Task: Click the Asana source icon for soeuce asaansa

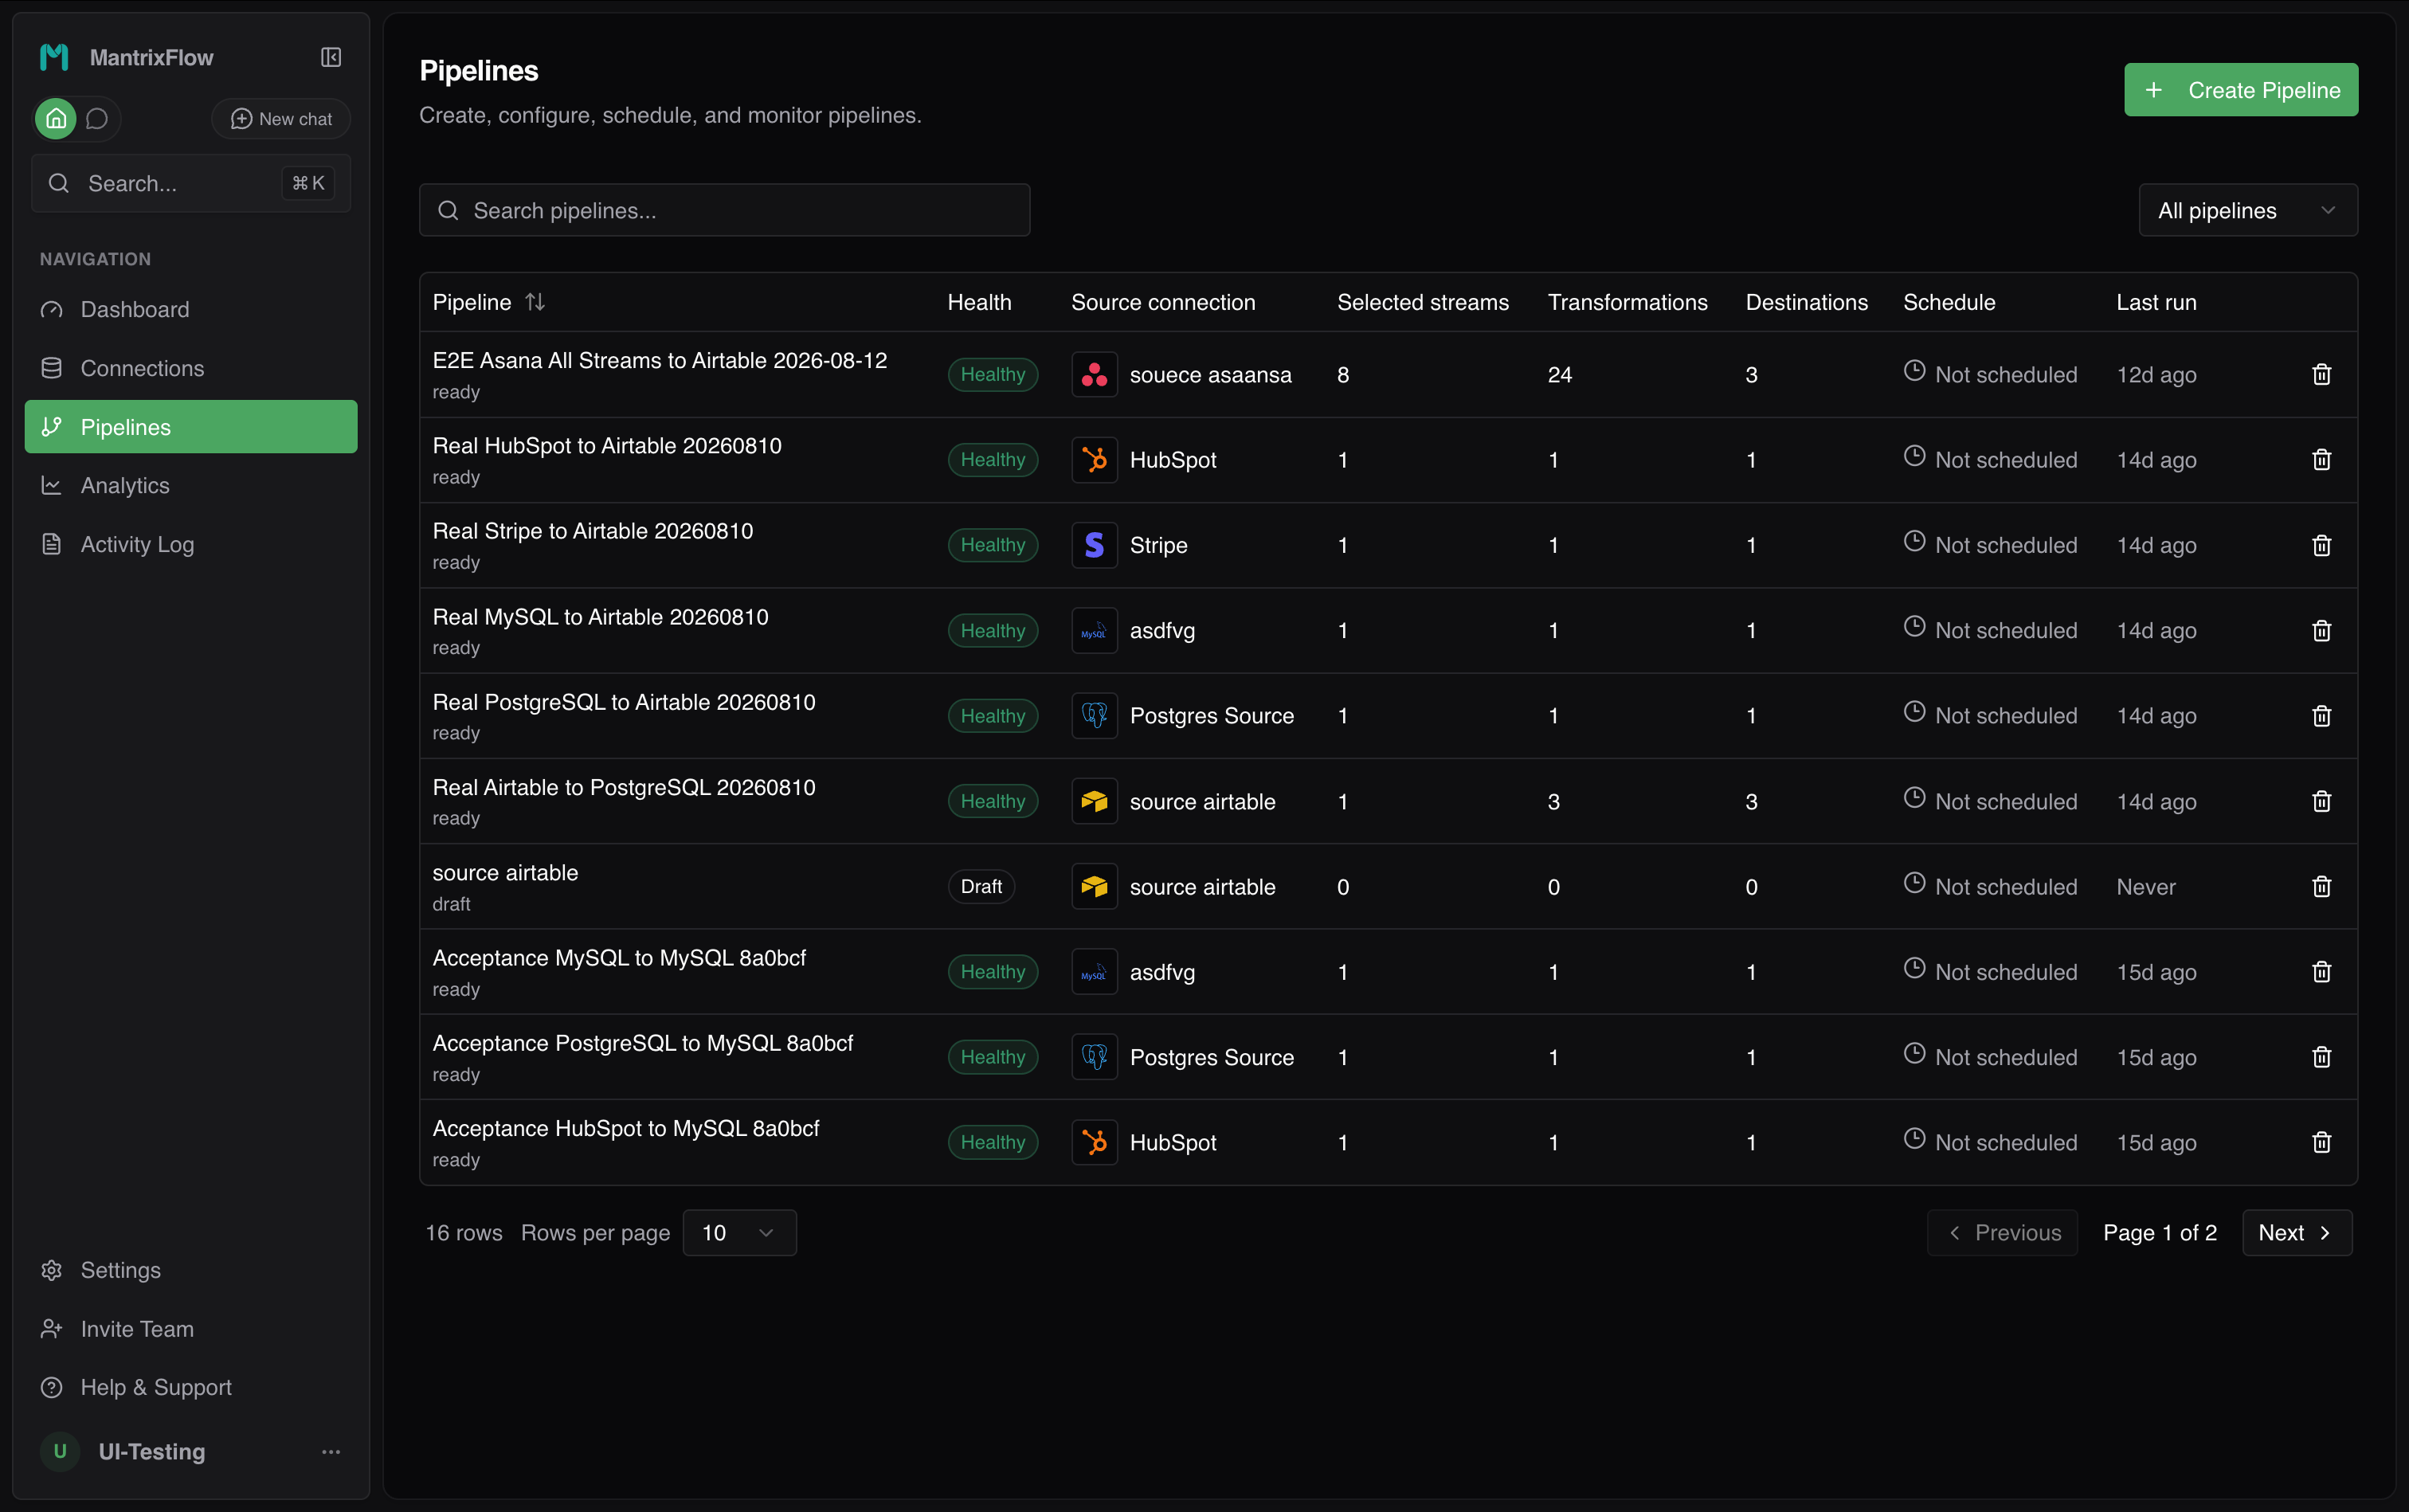Action: tap(1094, 374)
